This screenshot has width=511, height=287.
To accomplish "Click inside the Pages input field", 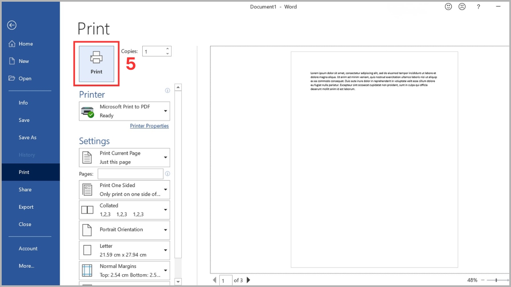I will pos(130,173).
